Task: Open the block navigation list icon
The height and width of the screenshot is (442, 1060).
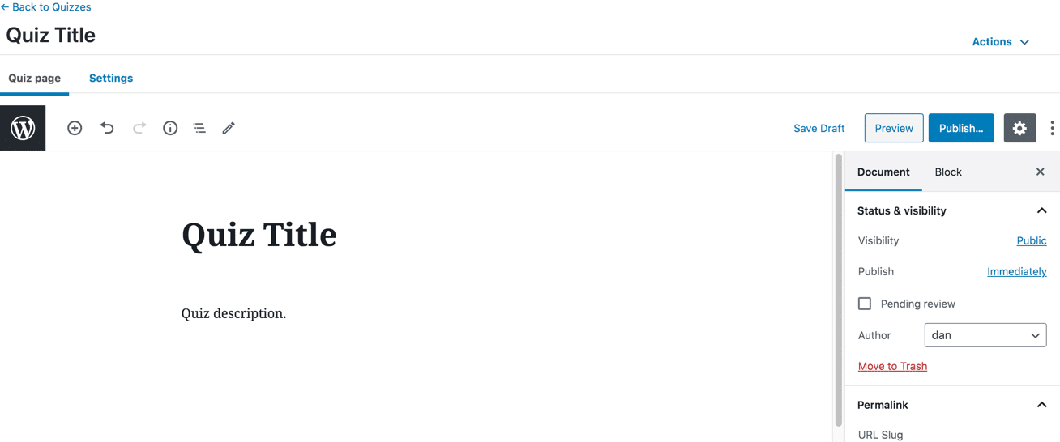Action: [199, 128]
